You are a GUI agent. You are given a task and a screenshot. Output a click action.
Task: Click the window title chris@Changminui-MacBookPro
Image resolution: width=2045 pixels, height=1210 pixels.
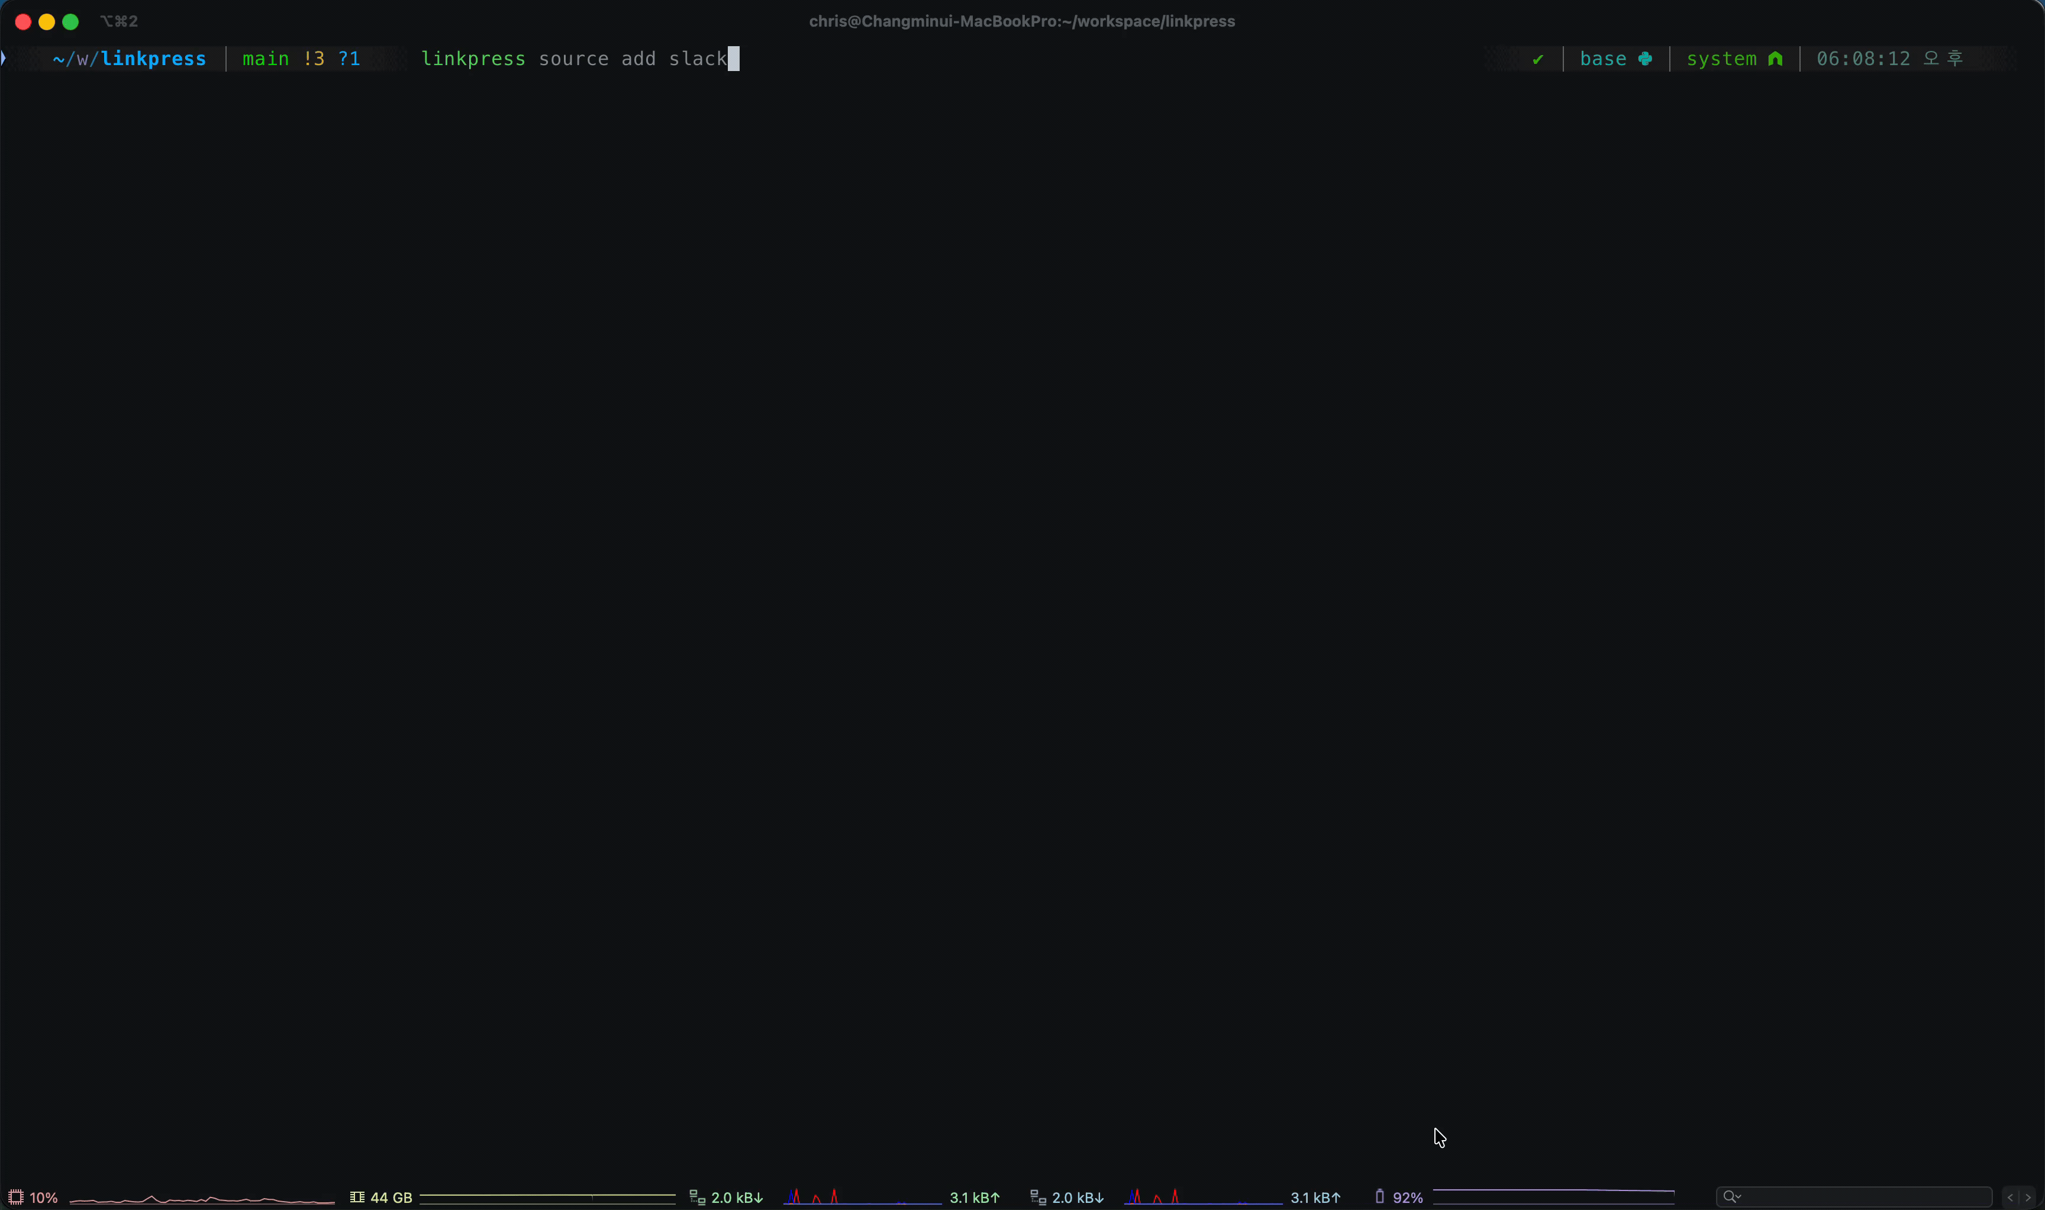[1022, 21]
